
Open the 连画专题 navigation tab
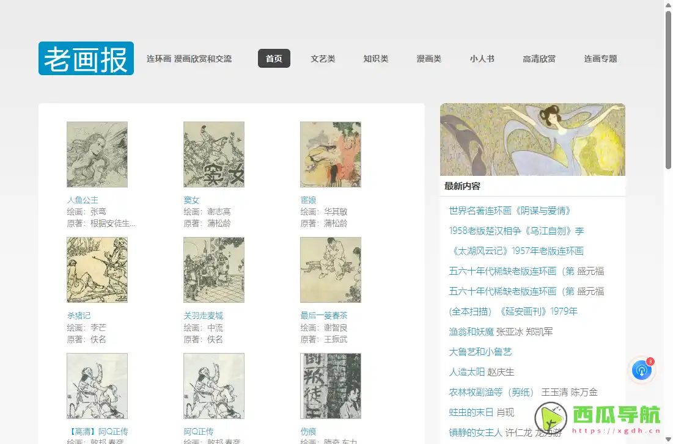[600, 59]
